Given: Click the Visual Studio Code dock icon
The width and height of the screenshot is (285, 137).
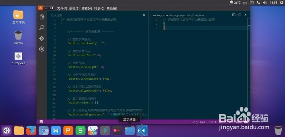Looking at the screenshot, I should pos(142,130).
